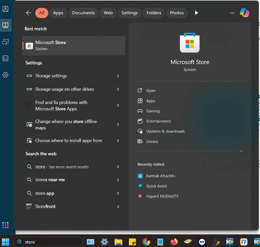Open the left sidebar chat devices icon

5,42
